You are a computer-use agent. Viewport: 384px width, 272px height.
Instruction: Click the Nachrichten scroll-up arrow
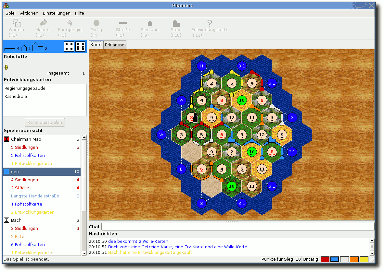coord(372,241)
